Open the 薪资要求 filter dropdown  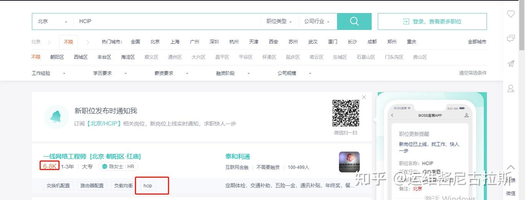coord(171,73)
